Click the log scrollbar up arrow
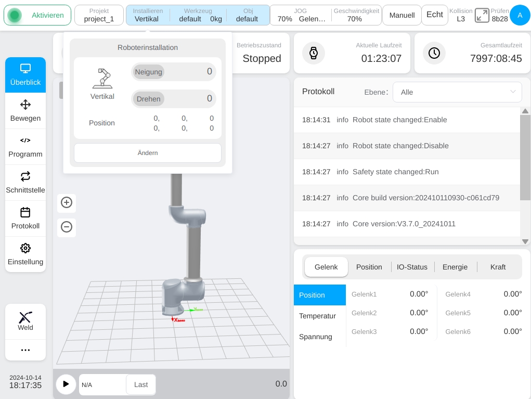This screenshot has width=531, height=399. pyautogui.click(x=525, y=111)
